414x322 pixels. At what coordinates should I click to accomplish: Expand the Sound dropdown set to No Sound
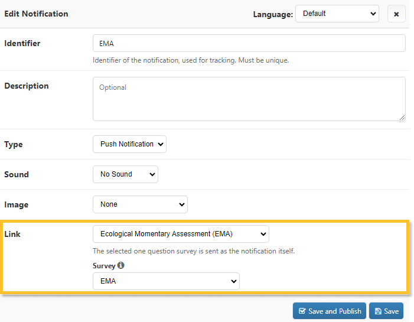125,174
